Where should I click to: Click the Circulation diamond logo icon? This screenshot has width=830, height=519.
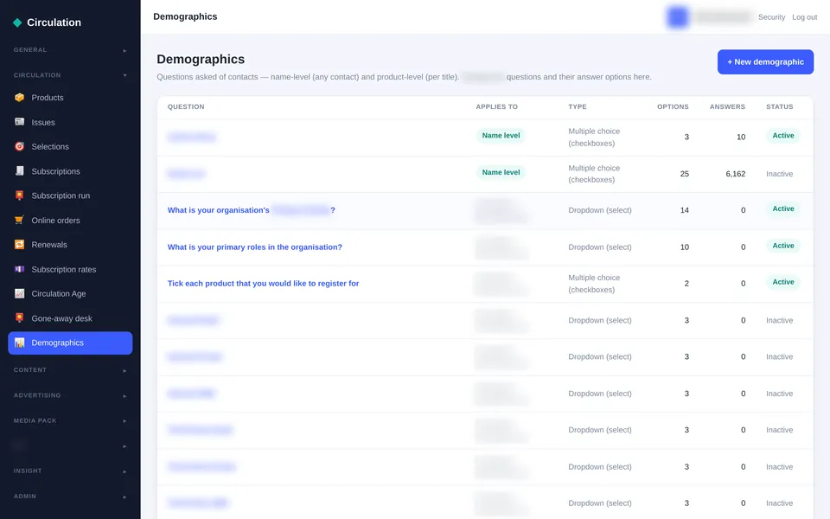[17, 22]
